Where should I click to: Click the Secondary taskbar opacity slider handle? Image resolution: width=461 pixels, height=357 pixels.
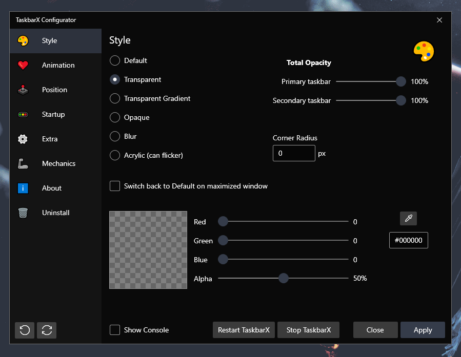(400, 100)
